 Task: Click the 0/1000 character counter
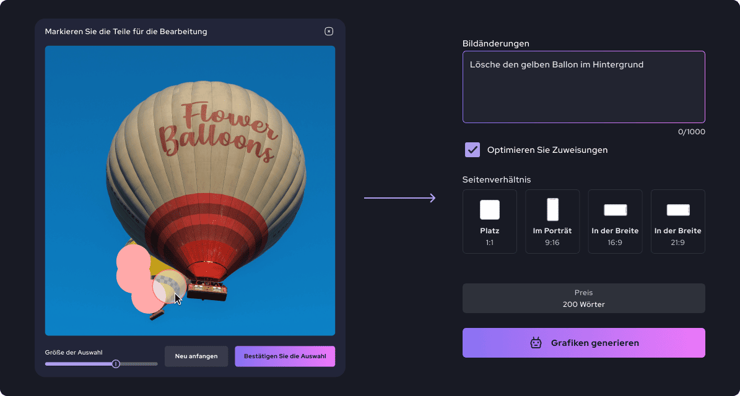pos(690,132)
